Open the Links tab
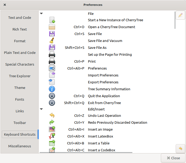The width and height of the screenshot is (186, 163). (x=20, y=111)
